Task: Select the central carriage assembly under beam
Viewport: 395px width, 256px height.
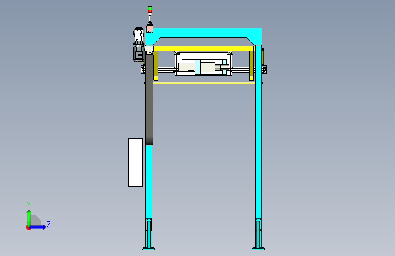Action: point(204,64)
